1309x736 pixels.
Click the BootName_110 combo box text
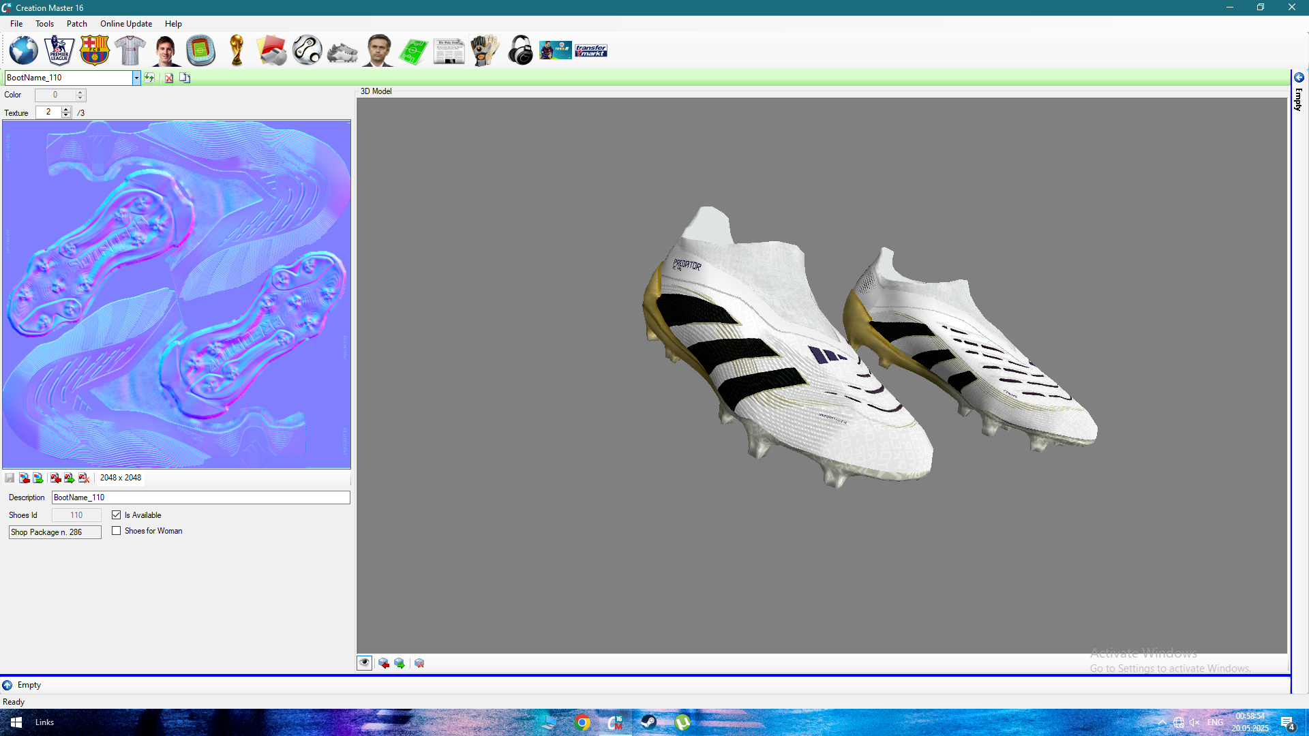(68, 78)
